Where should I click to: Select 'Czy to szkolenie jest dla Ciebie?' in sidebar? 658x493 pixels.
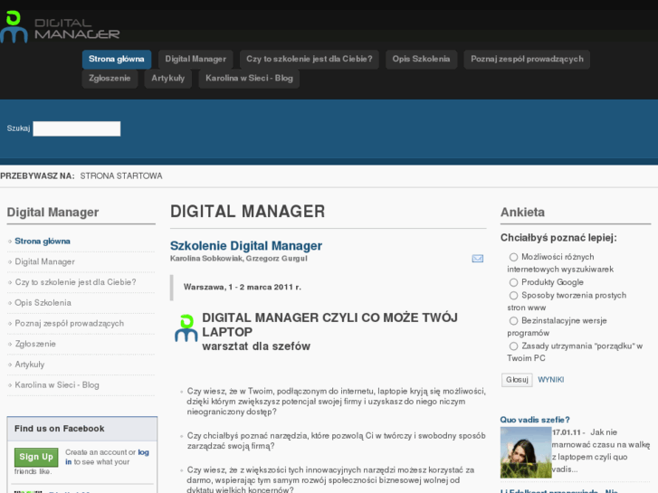(x=75, y=282)
